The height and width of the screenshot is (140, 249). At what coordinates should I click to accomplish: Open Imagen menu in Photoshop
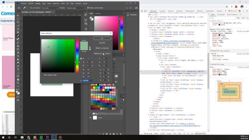point(38,3)
